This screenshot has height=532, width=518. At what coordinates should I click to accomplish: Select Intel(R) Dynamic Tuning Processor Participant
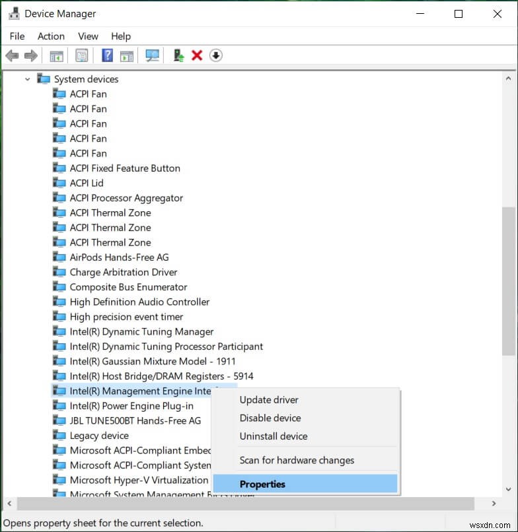pos(166,347)
